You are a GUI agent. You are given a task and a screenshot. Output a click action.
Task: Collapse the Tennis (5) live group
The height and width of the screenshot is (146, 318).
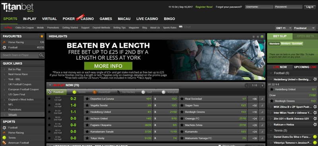tap(271, 131)
